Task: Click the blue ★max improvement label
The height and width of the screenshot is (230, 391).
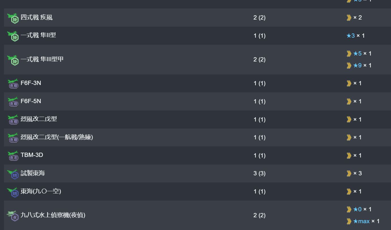Action: (361, 221)
